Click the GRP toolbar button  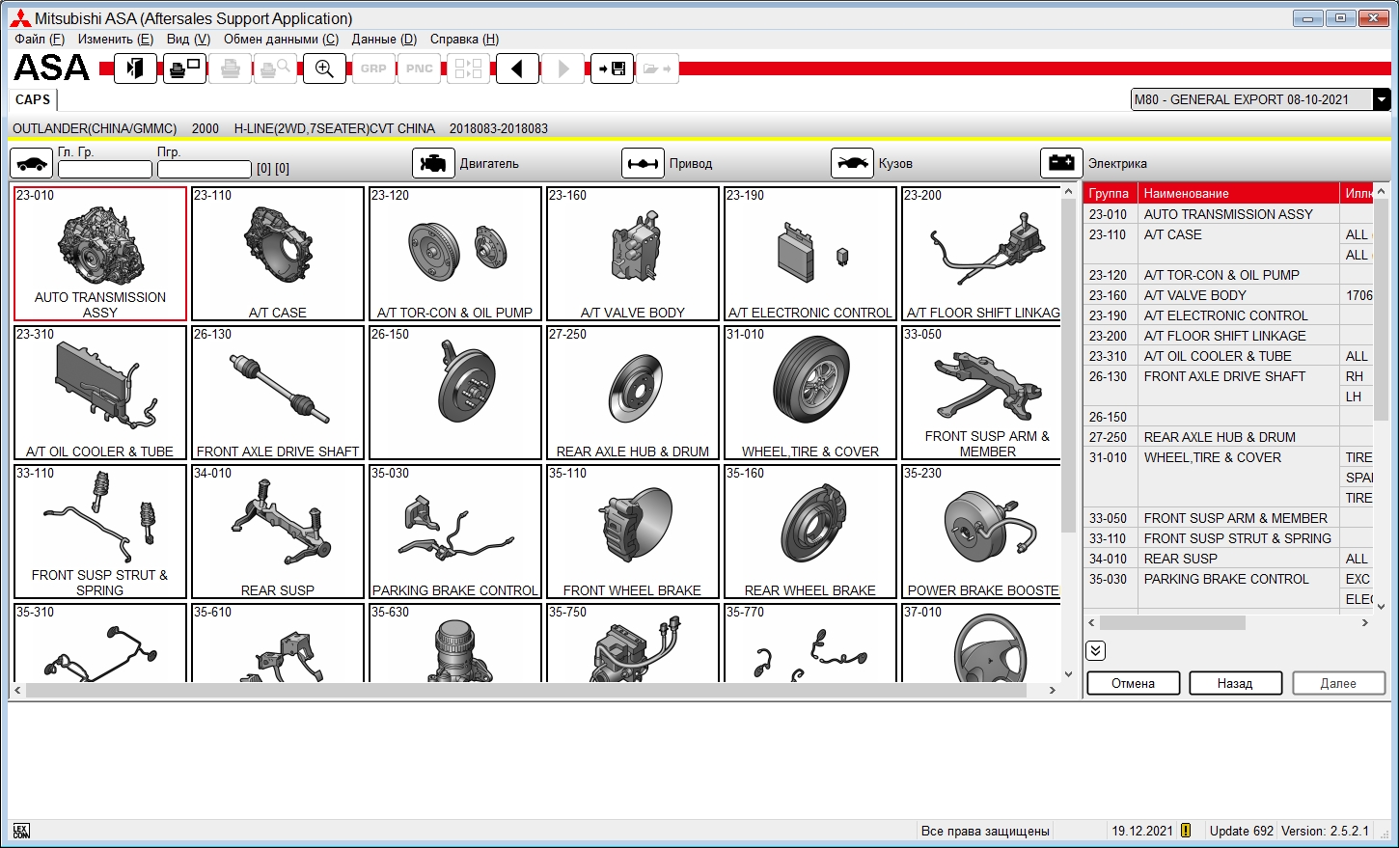[373, 68]
